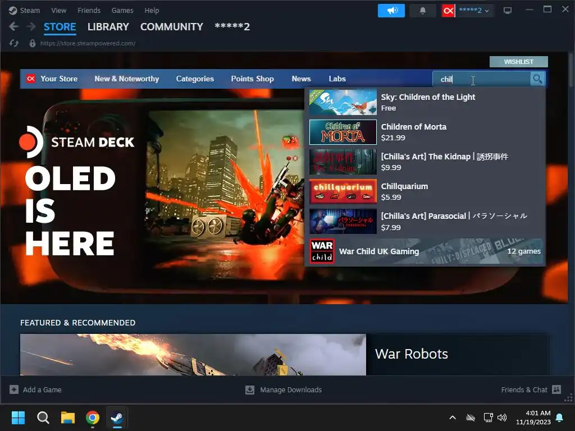Click the network tray icon
The height and width of the screenshot is (431, 575).
coord(488,418)
